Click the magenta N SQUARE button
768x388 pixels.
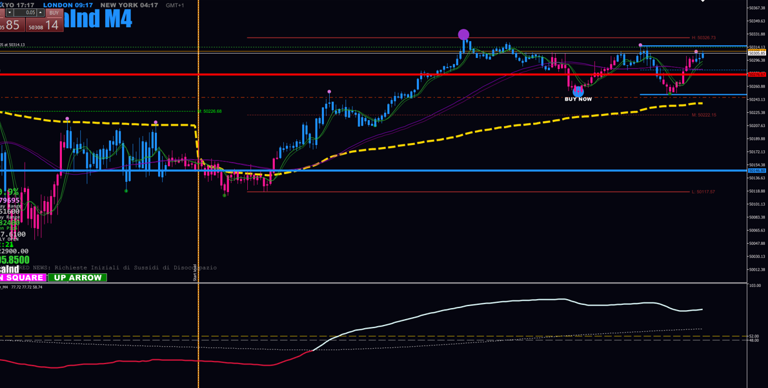click(x=23, y=278)
